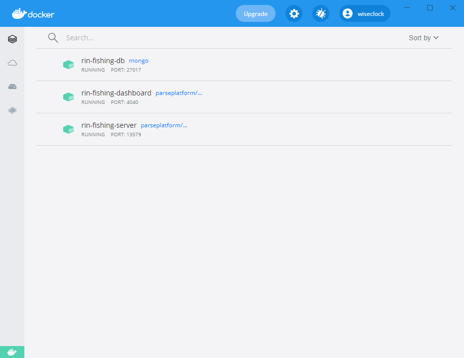Open the mongo image link
Viewport: 464px width, 358px height.
tap(139, 61)
